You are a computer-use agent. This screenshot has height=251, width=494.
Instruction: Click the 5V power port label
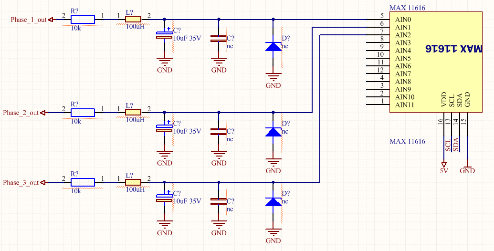[x=444, y=171]
